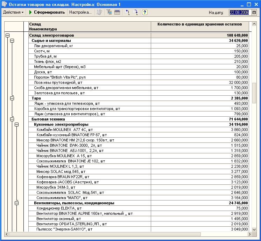Select Соковыжималка SOLAC Мод.541 row

pos(139,192)
